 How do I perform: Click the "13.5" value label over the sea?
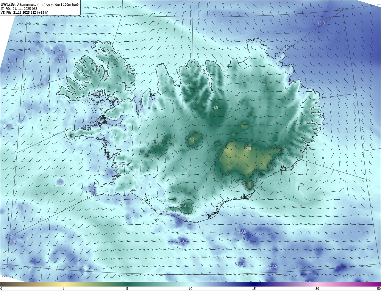(x=273, y=266)
